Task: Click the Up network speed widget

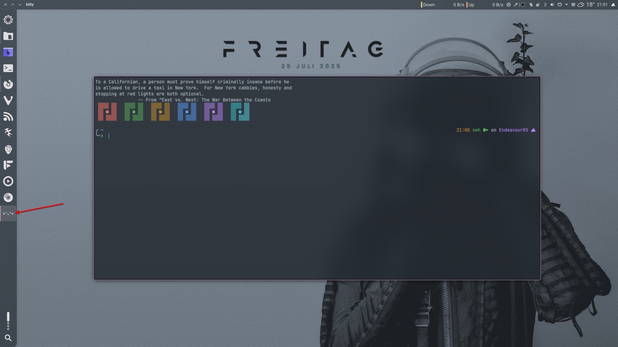Action: tap(485, 4)
